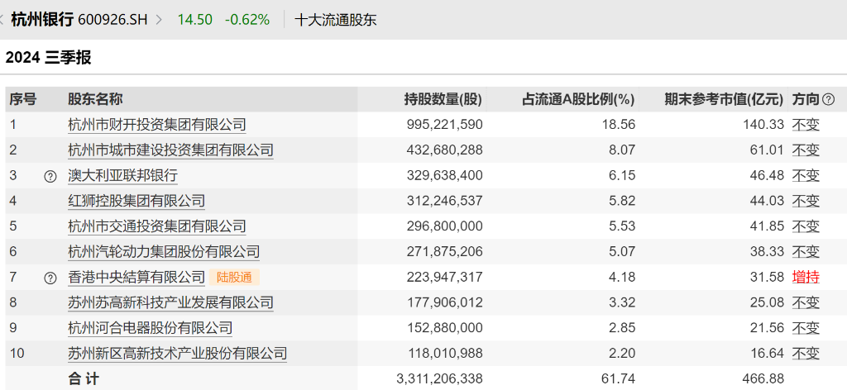Click total market value 466.88
The width and height of the screenshot is (847, 390).
[x=762, y=378]
